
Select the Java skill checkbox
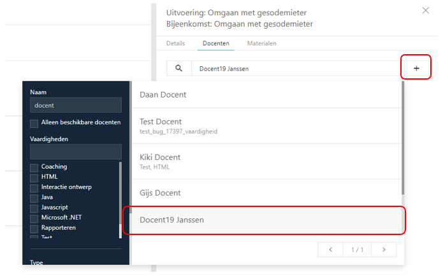[x=34, y=197]
